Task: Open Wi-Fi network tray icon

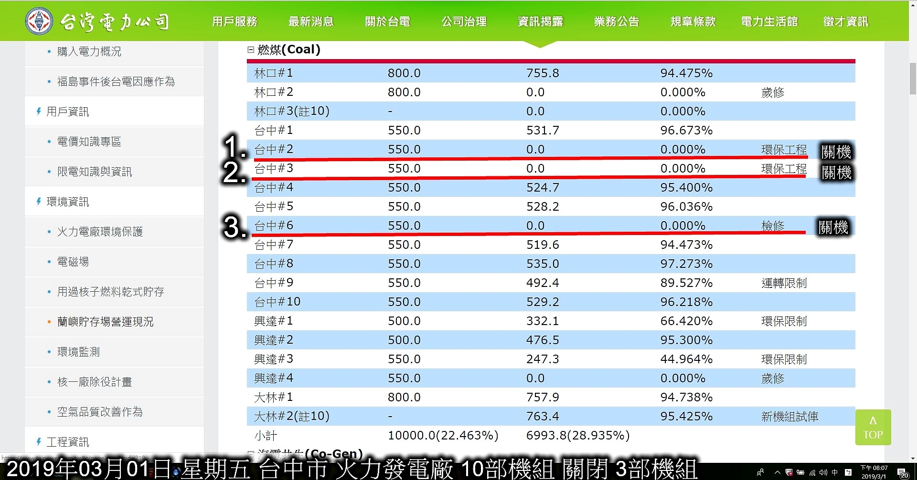Action: 812,472
